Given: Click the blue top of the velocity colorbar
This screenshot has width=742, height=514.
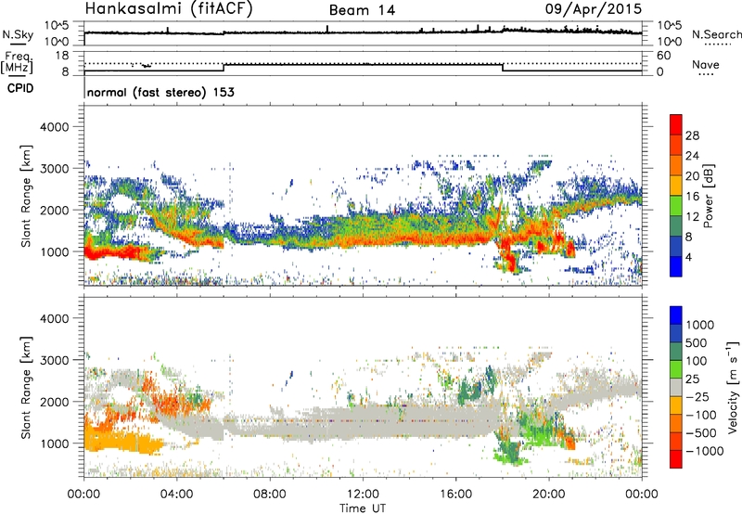Looking at the screenshot, I should click(x=676, y=315).
